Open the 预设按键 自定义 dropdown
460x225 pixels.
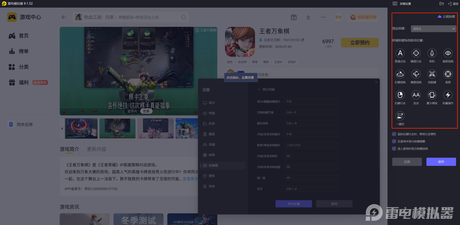click(433, 28)
